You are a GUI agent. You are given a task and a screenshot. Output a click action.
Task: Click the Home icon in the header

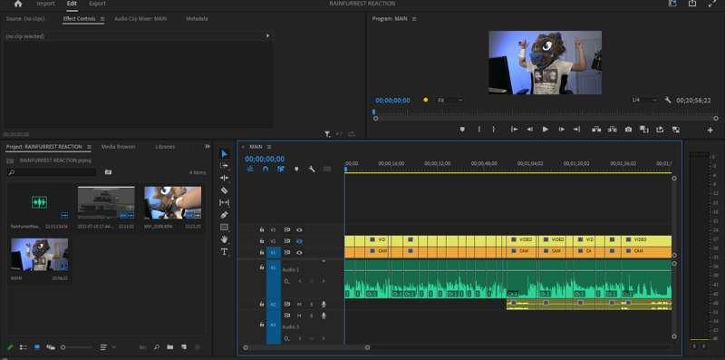[18, 4]
